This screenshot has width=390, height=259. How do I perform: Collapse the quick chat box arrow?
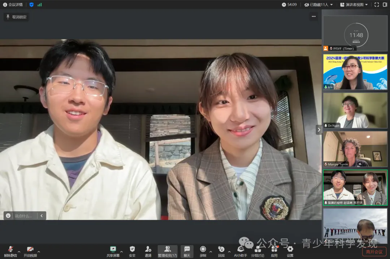point(42,216)
